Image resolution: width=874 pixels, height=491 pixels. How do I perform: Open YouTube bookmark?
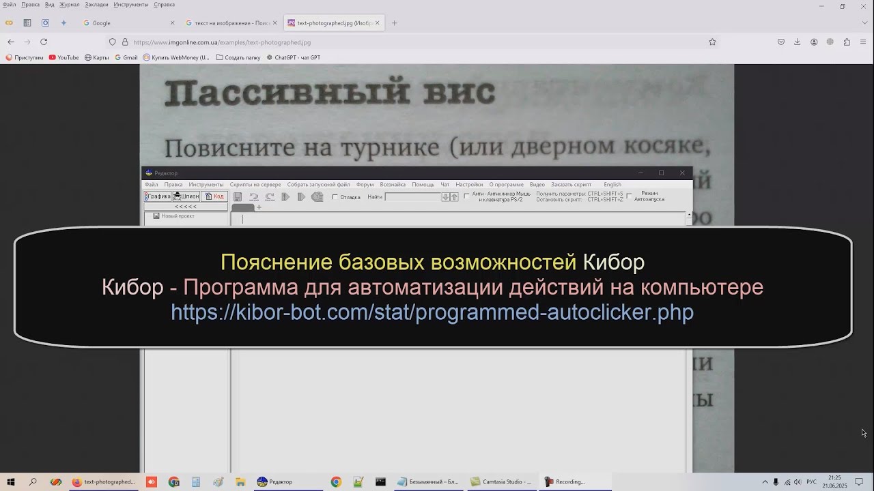click(64, 57)
